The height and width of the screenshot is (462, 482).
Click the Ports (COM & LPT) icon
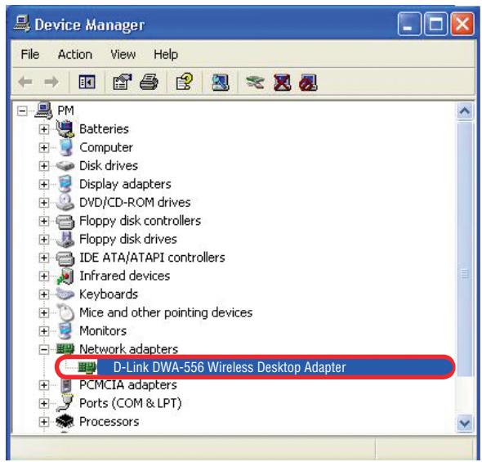[65, 402]
